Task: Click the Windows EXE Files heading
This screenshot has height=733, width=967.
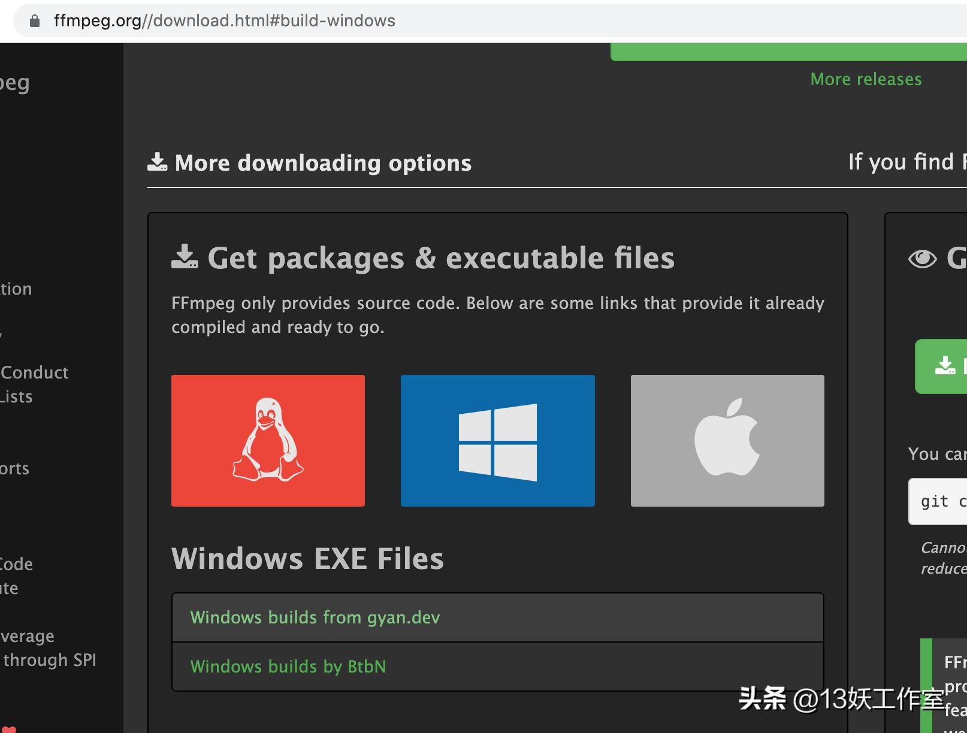Action: pyautogui.click(x=307, y=558)
